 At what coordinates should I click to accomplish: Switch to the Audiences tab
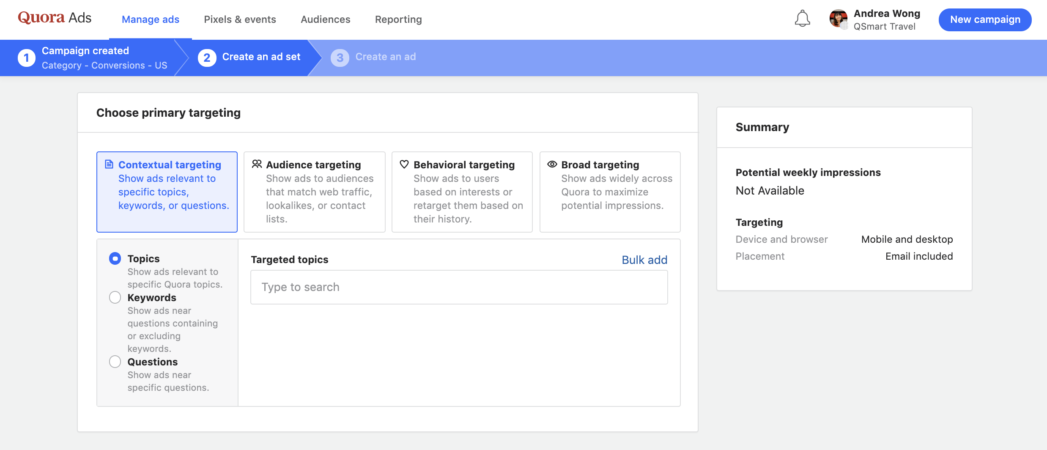[325, 19]
